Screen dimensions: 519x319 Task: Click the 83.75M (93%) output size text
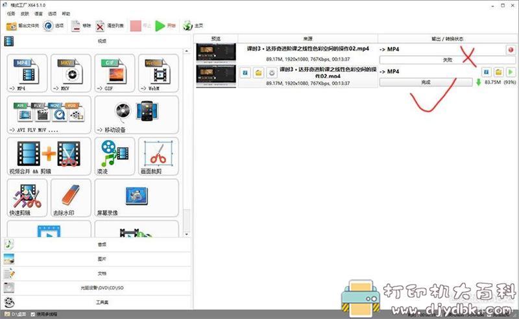coord(500,82)
